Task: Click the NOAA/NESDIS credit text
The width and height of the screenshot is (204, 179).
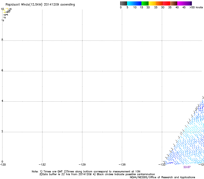Action: [162, 177]
